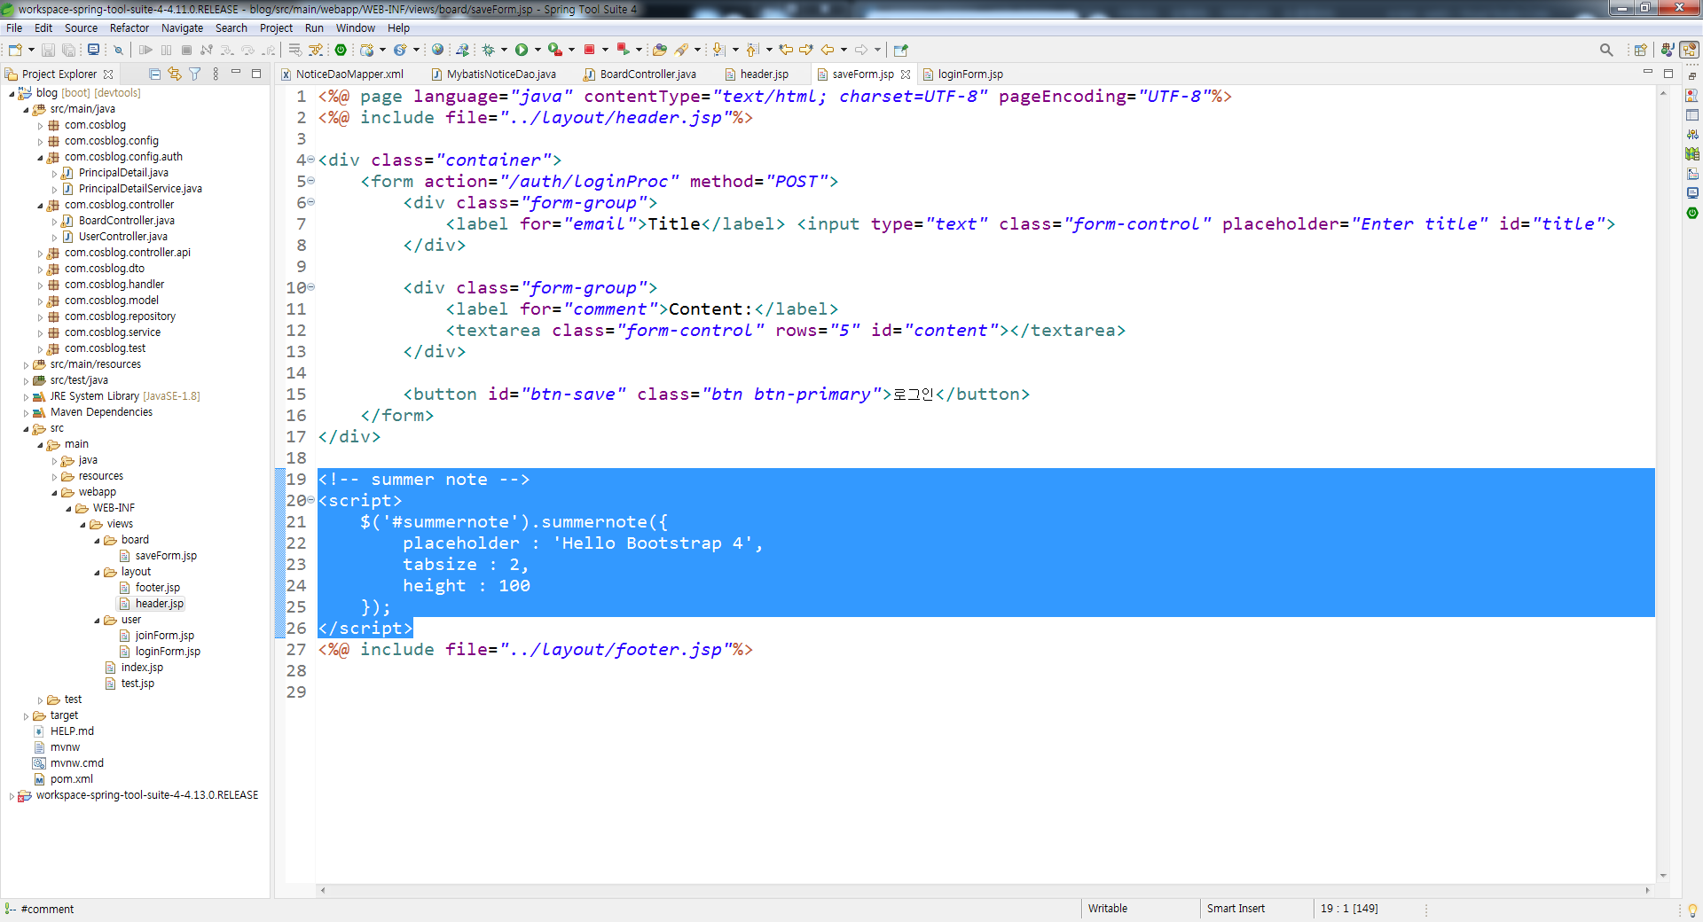This screenshot has height=922, width=1703.
Task: Open the Navigate menu
Action: pyautogui.click(x=182, y=28)
